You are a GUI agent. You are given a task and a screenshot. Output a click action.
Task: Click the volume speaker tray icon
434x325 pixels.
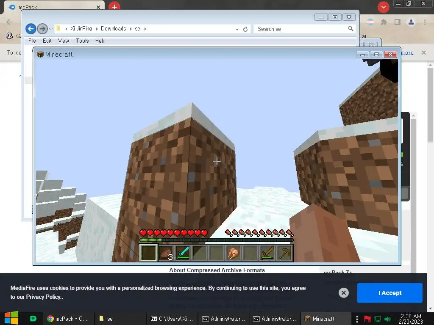pyautogui.click(x=387, y=319)
